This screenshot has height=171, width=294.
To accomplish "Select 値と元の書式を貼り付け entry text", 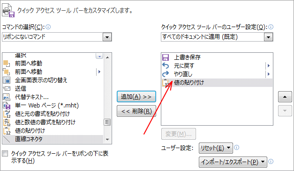I will (x=43, y=114).
